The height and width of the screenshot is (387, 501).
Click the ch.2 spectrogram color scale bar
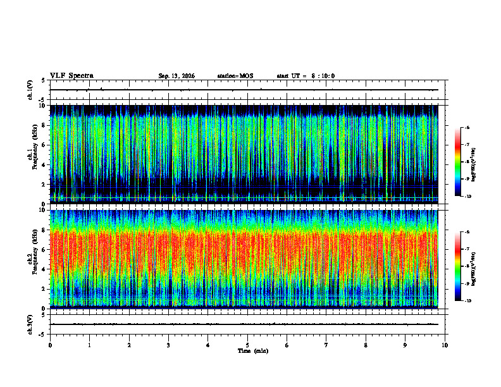[x=457, y=266]
